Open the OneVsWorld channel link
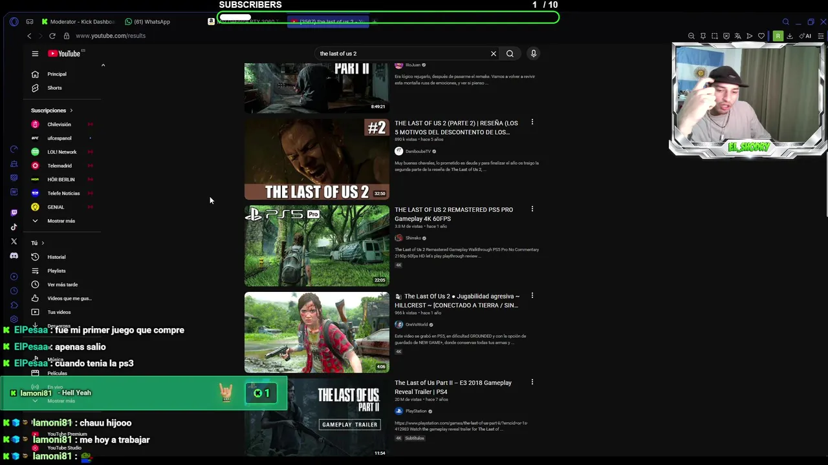Viewport: 828px width, 465px height. (417, 324)
